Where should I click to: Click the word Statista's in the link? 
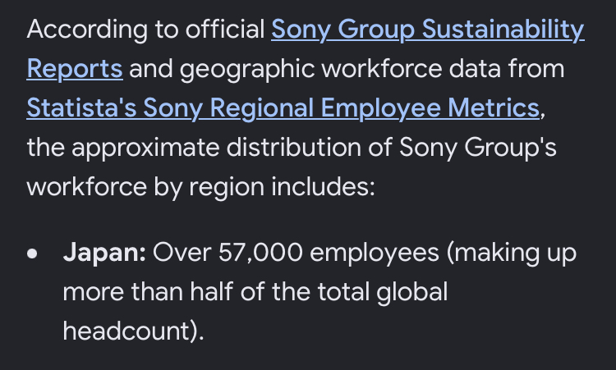[81, 108]
